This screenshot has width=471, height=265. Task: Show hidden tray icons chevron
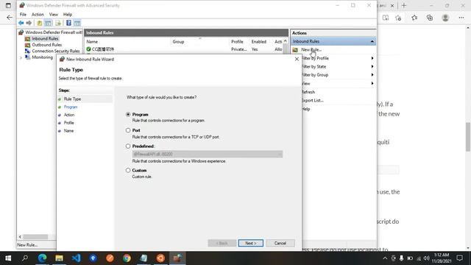(385, 258)
